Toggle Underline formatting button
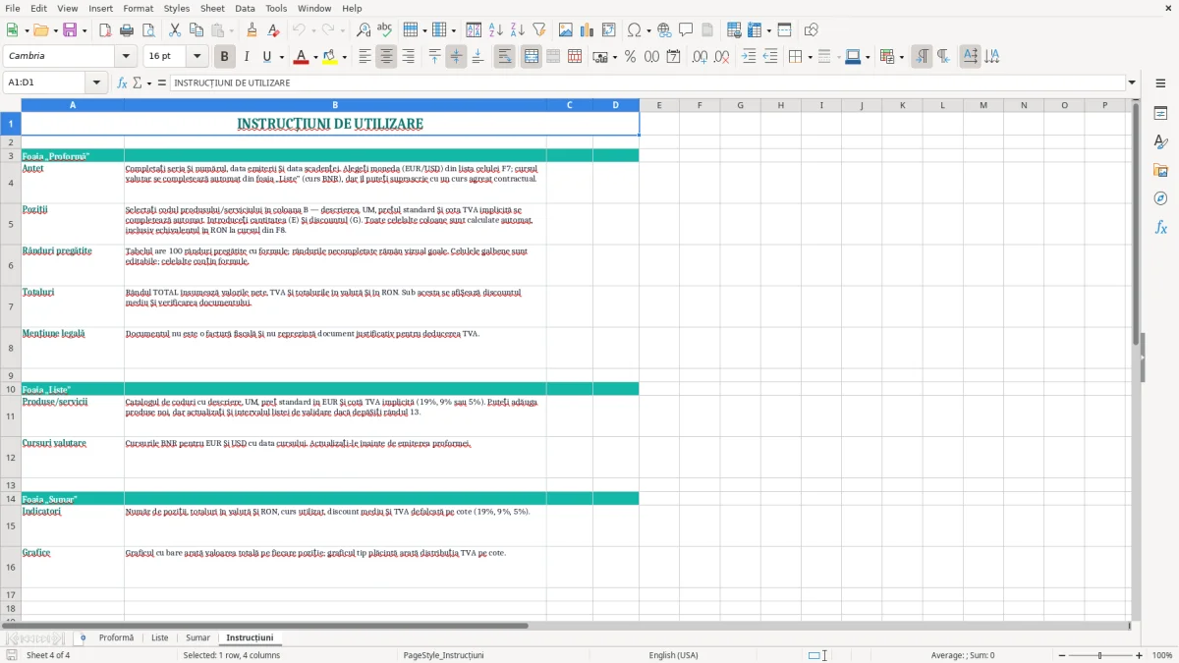 coord(266,57)
